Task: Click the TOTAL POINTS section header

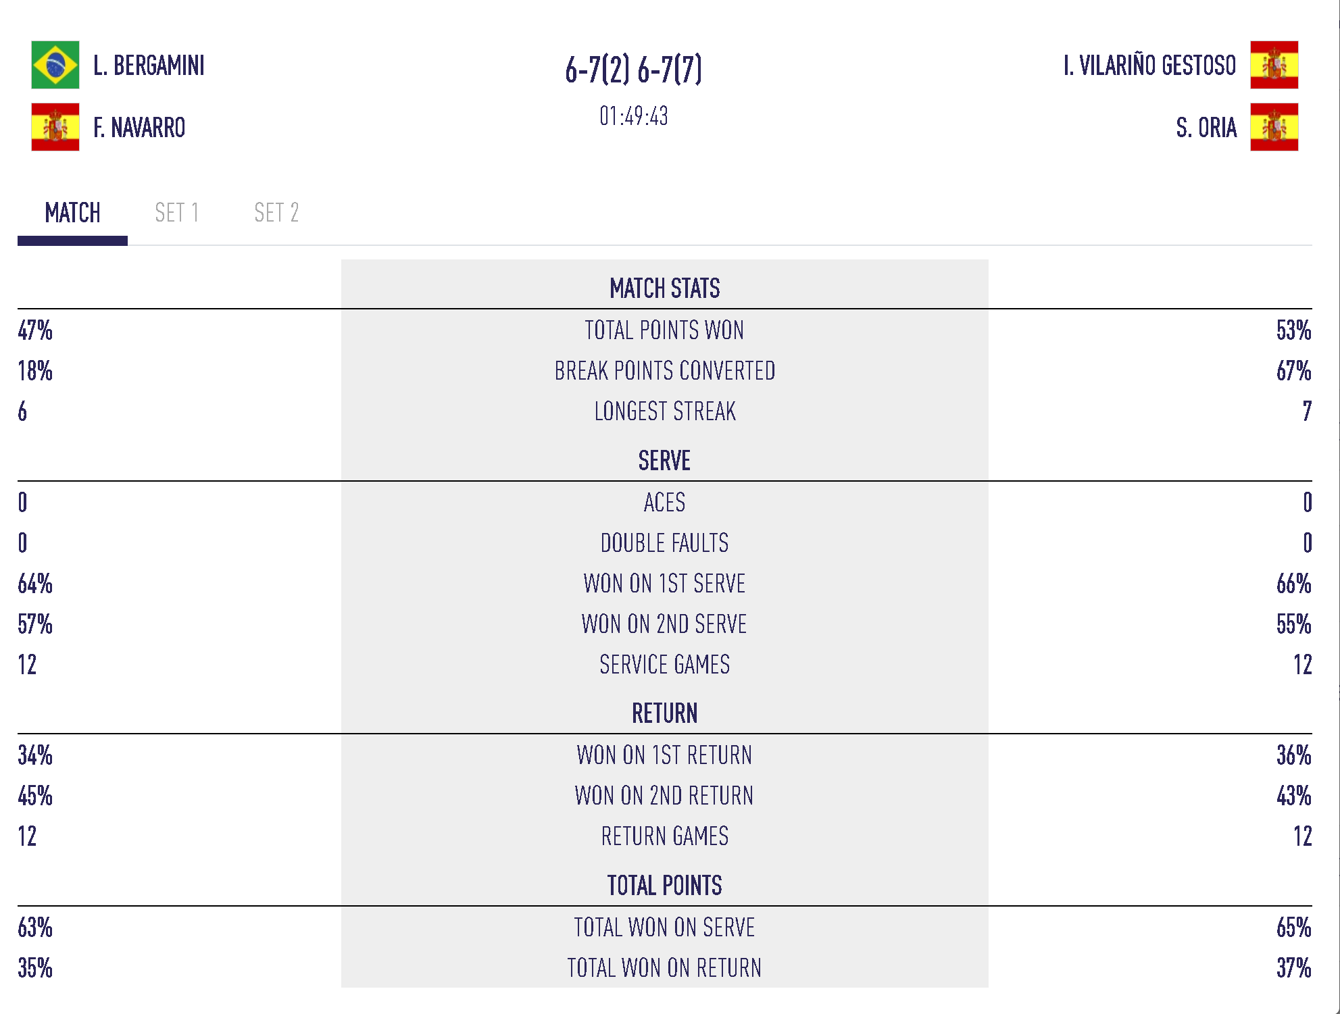Action: [664, 886]
